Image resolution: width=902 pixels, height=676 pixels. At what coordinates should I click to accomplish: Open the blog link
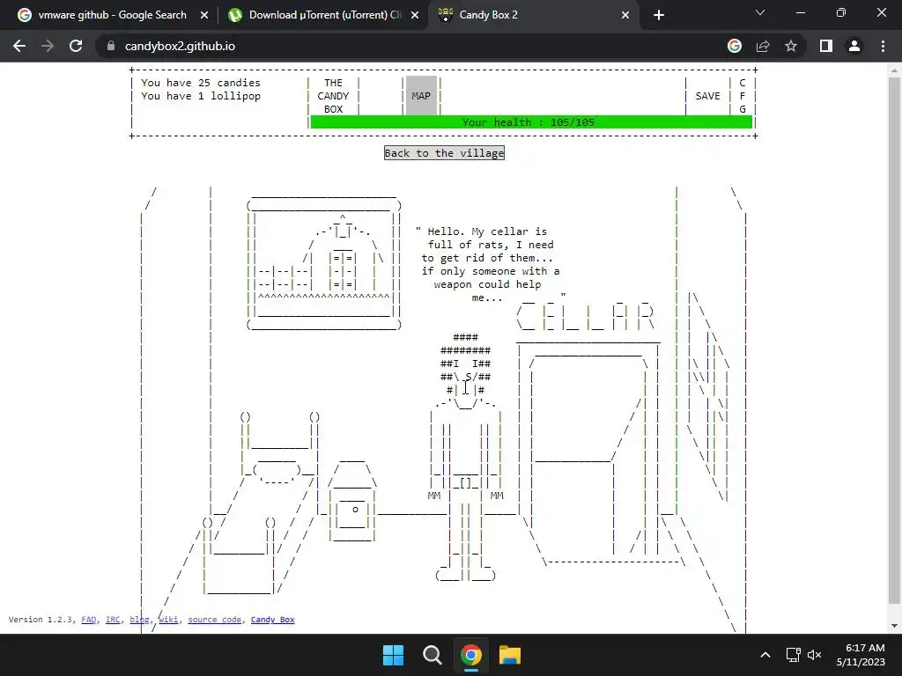pos(139,620)
